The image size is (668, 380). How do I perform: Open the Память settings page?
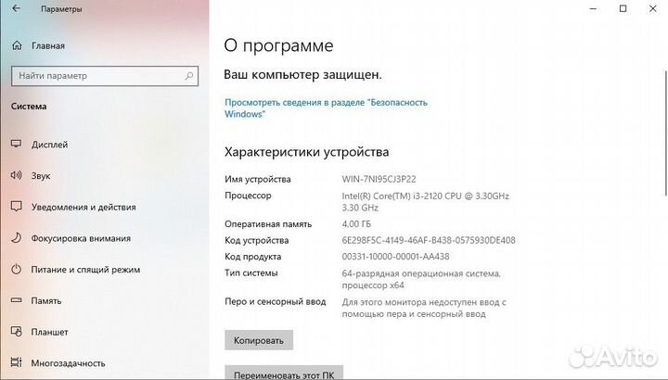pos(46,301)
